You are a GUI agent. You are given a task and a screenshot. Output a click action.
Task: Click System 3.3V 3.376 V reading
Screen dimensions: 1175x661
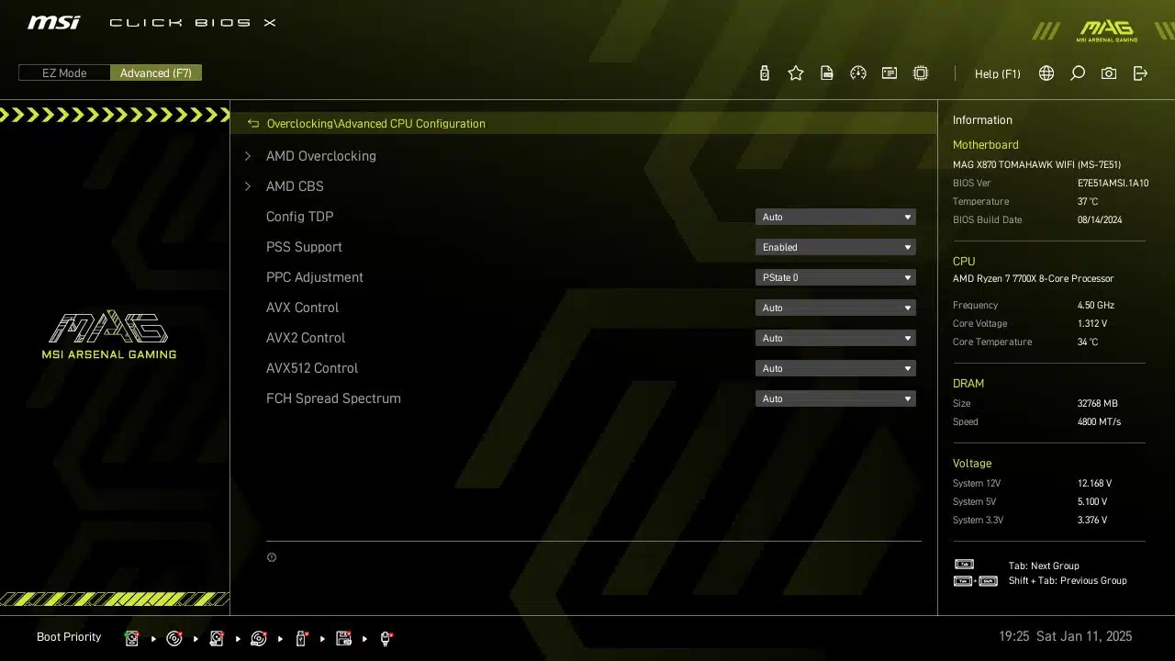(x=1092, y=521)
